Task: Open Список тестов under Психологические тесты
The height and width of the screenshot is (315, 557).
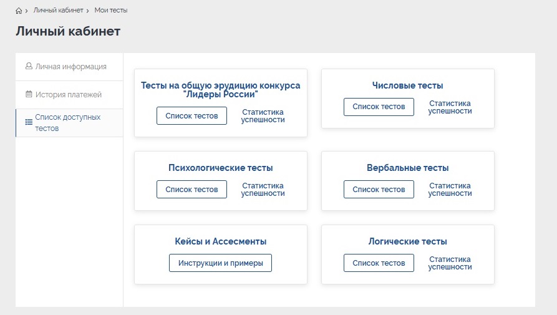Action: pyautogui.click(x=191, y=189)
